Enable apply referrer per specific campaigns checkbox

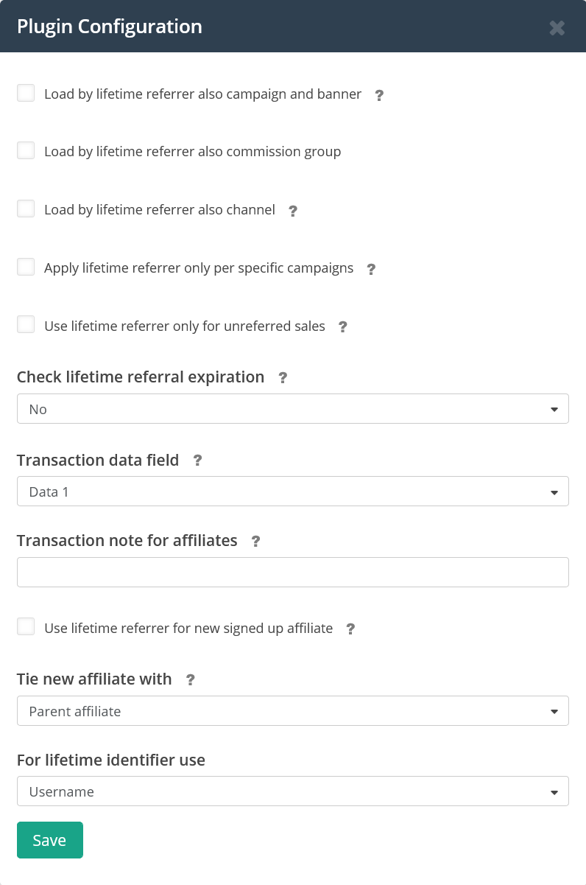tap(26, 267)
